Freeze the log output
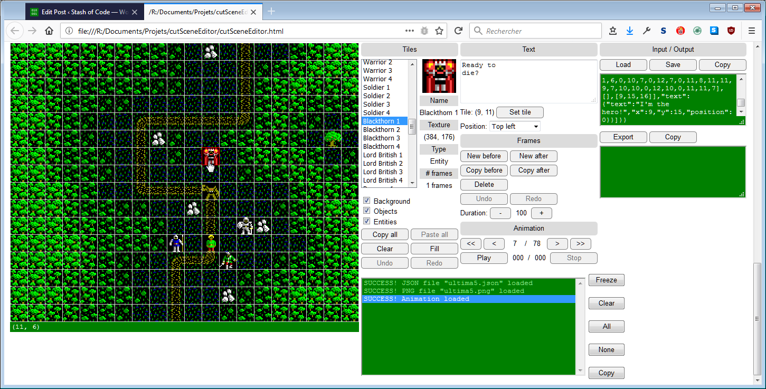Screen dimensions: 766x389 [607, 280]
